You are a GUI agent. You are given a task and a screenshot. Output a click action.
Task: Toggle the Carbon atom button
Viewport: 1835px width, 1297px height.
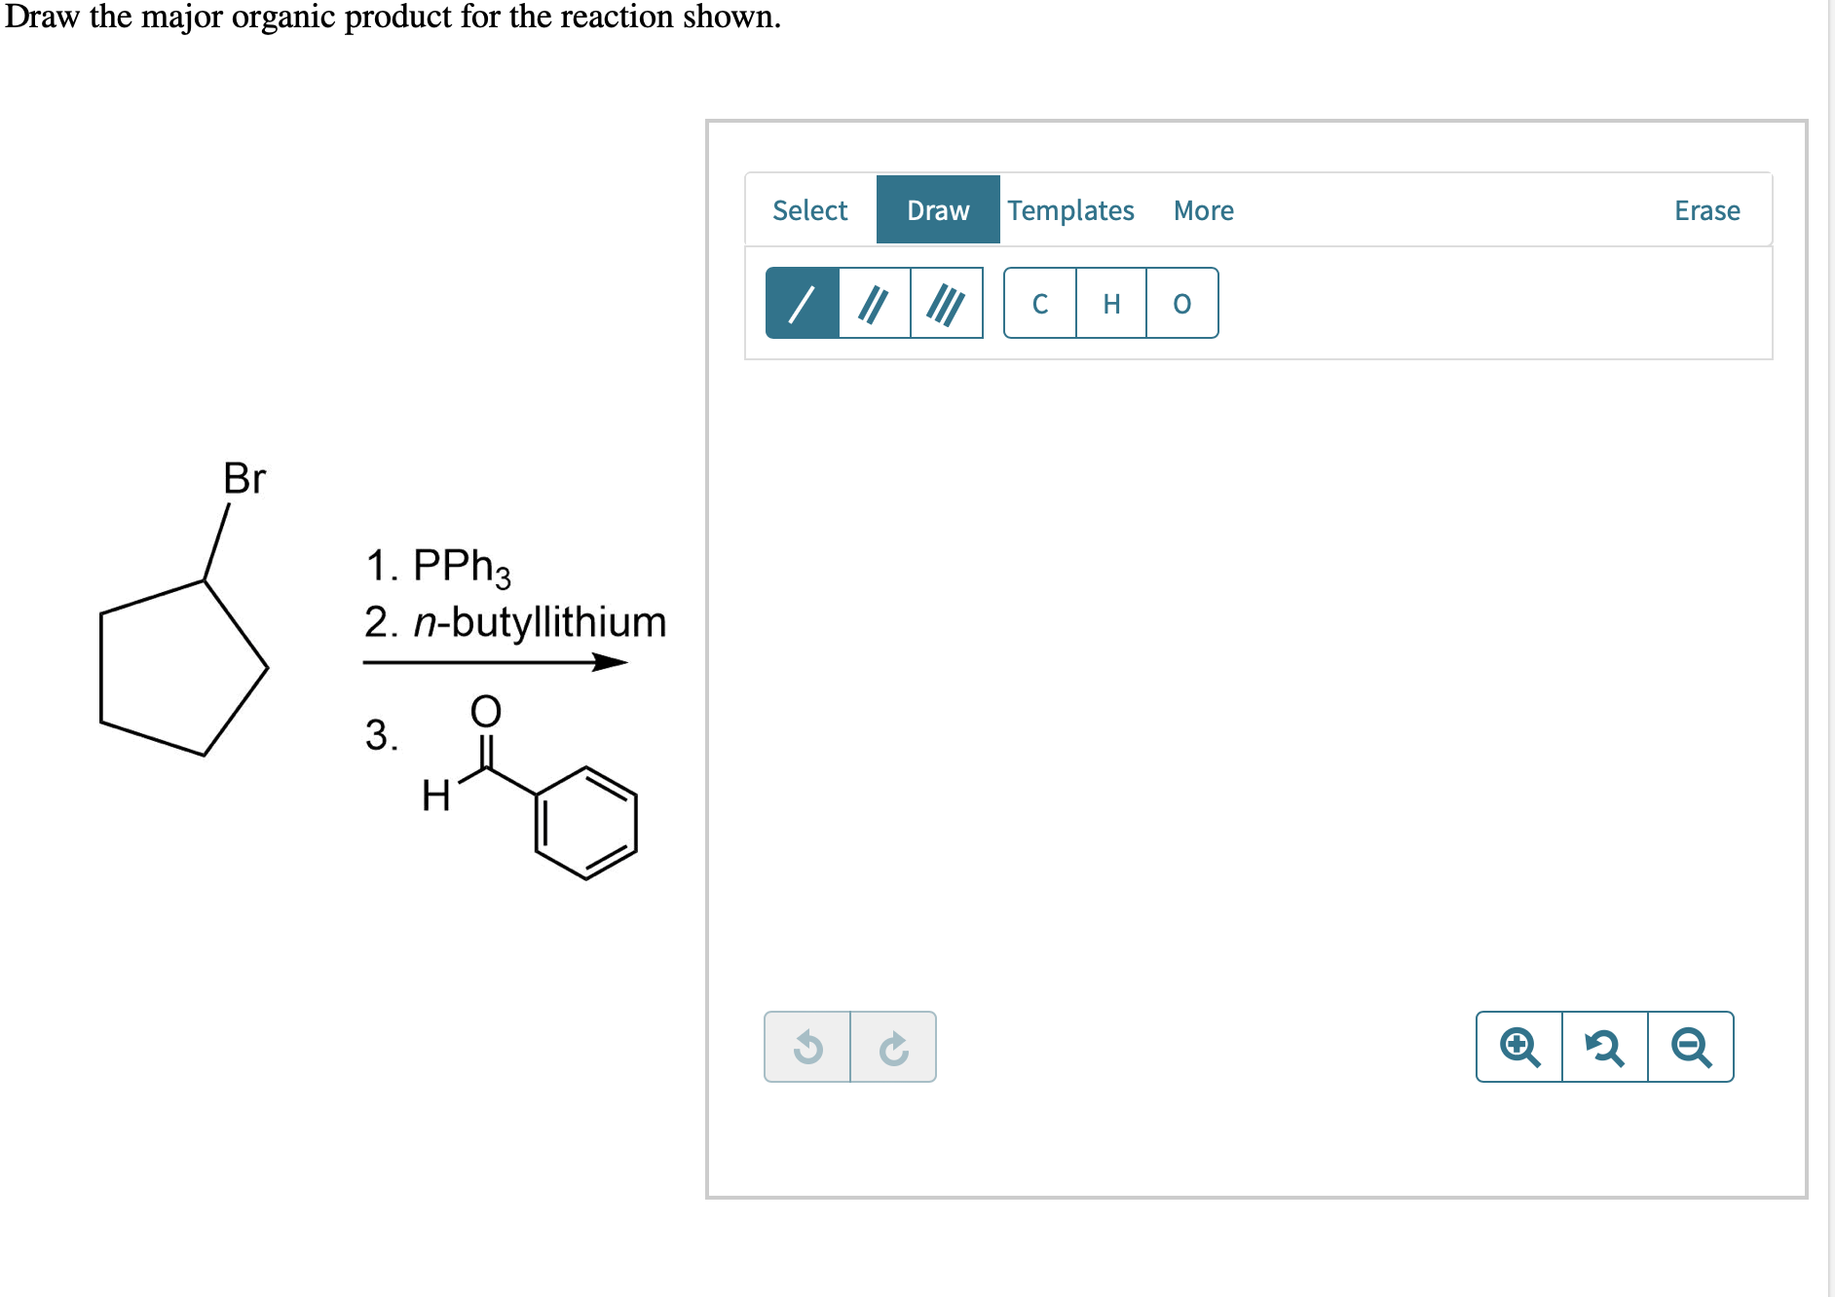1038,303
